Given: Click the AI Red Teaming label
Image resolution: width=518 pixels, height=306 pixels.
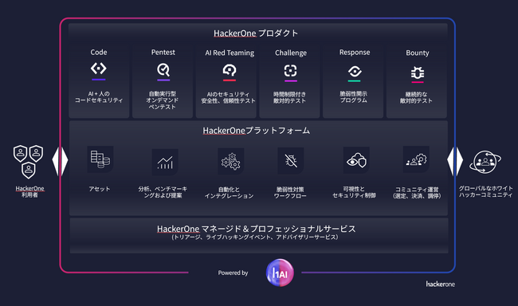Looking at the screenshot, I should (x=230, y=53).
